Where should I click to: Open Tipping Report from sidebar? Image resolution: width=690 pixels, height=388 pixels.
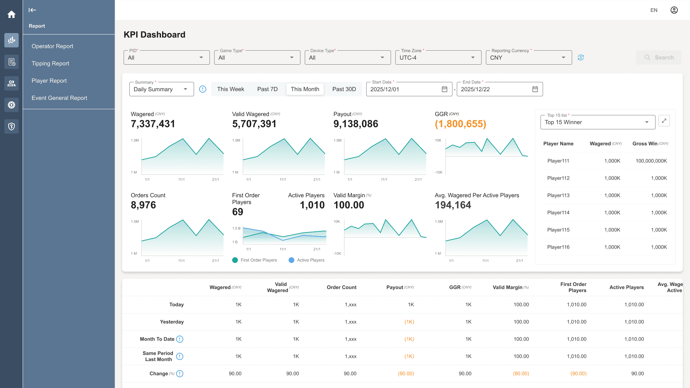point(50,63)
